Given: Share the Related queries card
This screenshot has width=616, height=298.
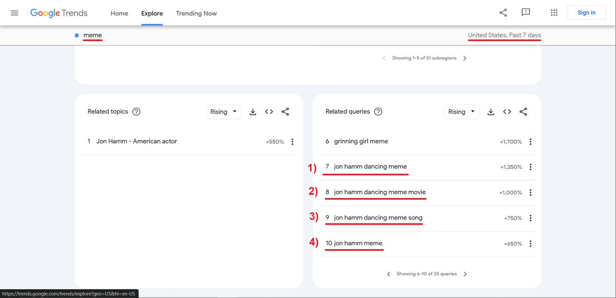Looking at the screenshot, I should click(524, 112).
